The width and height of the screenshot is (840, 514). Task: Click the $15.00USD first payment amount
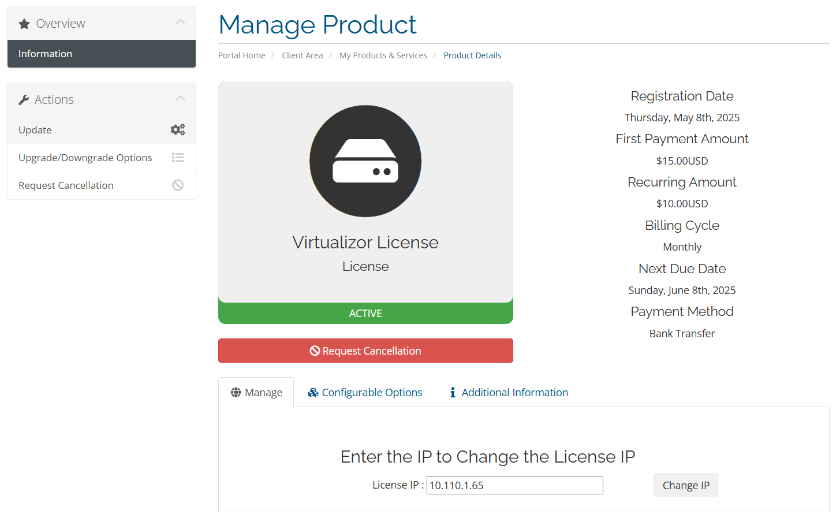click(682, 161)
